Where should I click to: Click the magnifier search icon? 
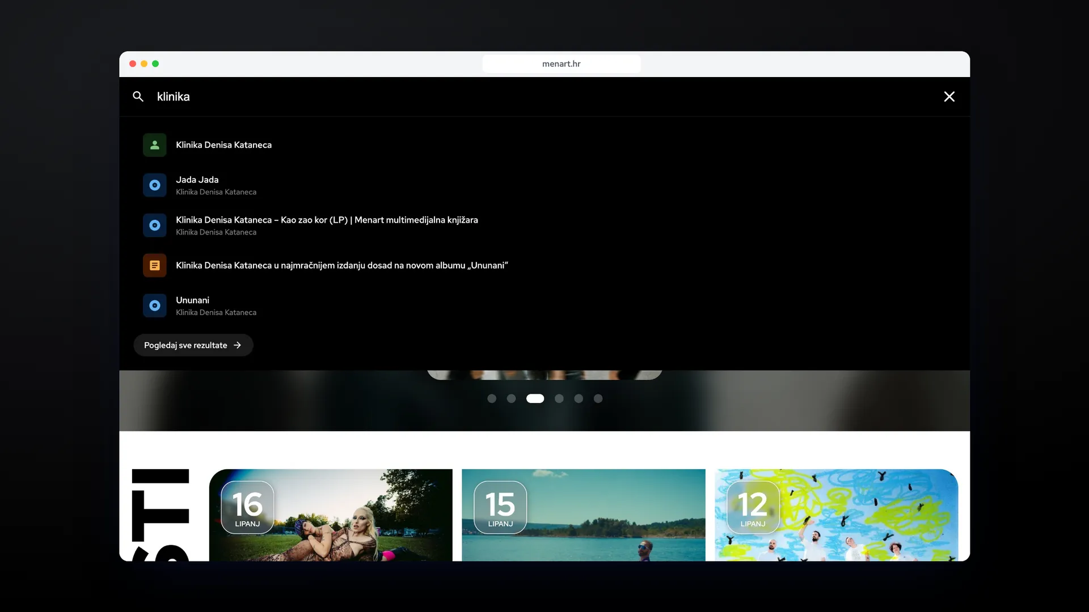click(x=138, y=96)
